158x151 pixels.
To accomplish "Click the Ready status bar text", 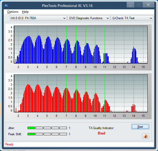I will [9, 144].
